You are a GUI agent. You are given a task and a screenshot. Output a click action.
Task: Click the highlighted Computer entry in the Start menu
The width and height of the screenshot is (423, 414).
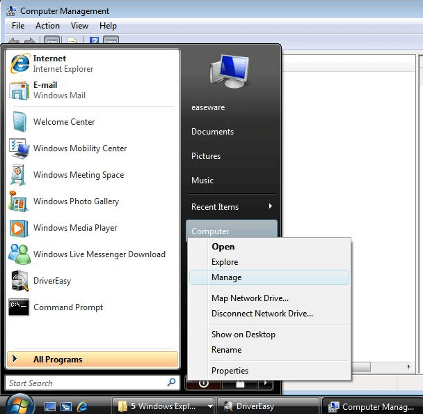pyautogui.click(x=232, y=230)
